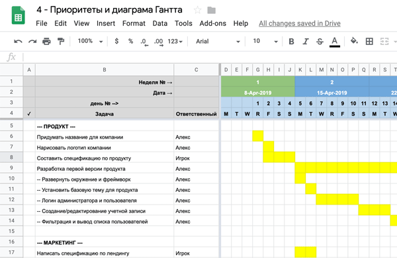Open the Add-ons menu
Screen dimensions: 397x258
pyautogui.click(x=212, y=24)
